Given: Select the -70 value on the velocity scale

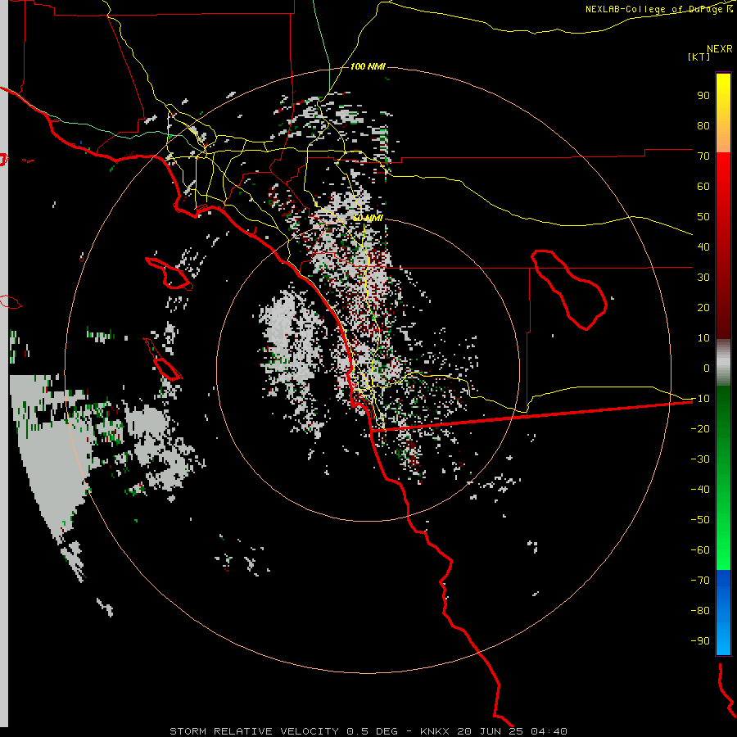Looking at the screenshot, I should 700,580.
